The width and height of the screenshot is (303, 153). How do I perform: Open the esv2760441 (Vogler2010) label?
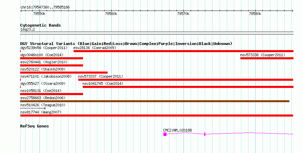tap(44, 62)
